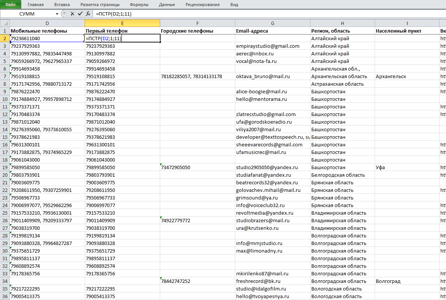Click inside the Name Box showing СУММ
Screen dimensions: 446x300
click(27, 14)
